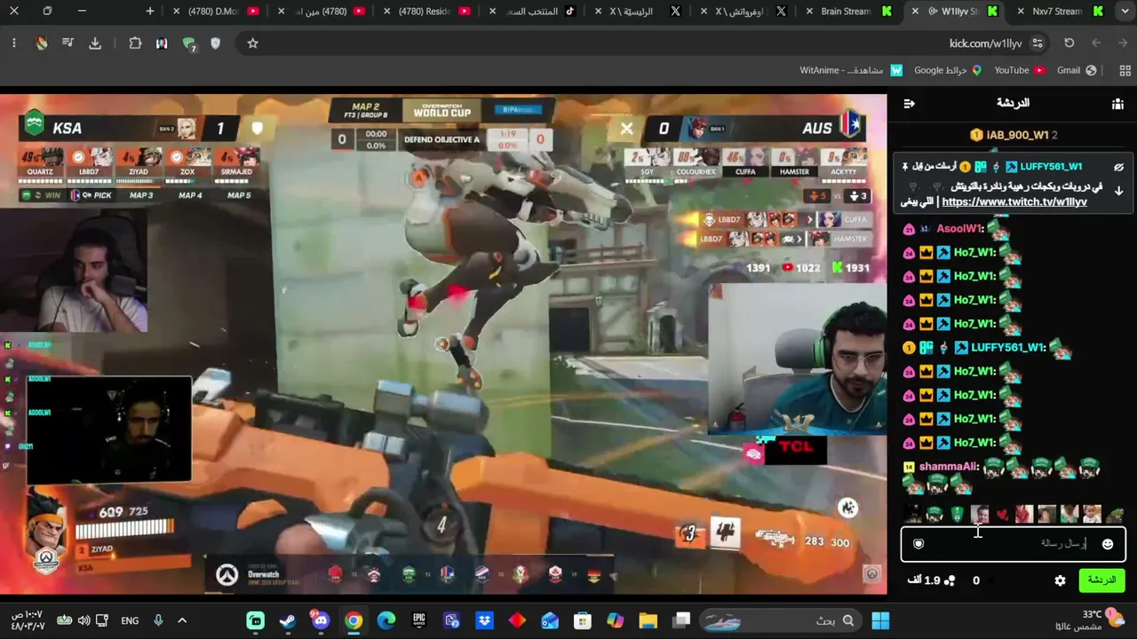Click the chat message input field

pyautogui.click(x=1014, y=544)
